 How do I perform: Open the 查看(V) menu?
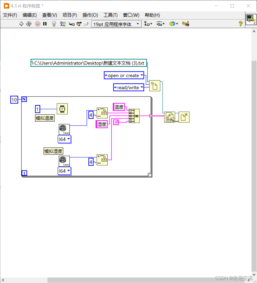pyautogui.click(x=49, y=15)
